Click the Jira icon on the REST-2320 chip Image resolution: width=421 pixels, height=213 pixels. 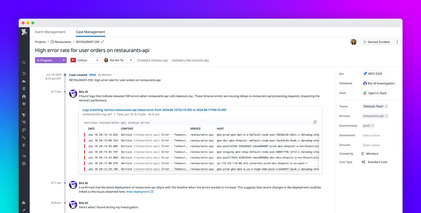pyautogui.click(x=365, y=73)
